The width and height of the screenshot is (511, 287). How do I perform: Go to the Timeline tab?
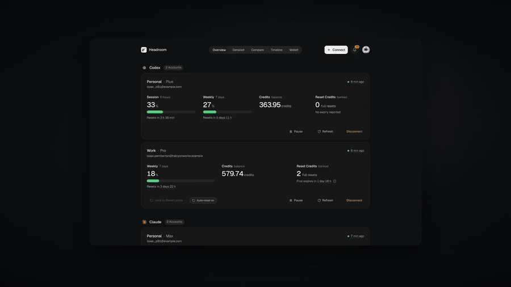point(277,50)
